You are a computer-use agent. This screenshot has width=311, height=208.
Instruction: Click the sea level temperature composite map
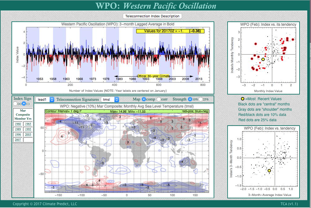(127, 153)
